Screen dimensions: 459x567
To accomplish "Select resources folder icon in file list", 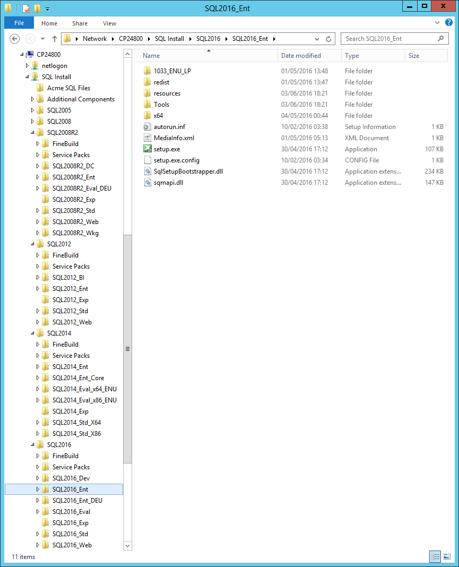I will click(x=148, y=93).
